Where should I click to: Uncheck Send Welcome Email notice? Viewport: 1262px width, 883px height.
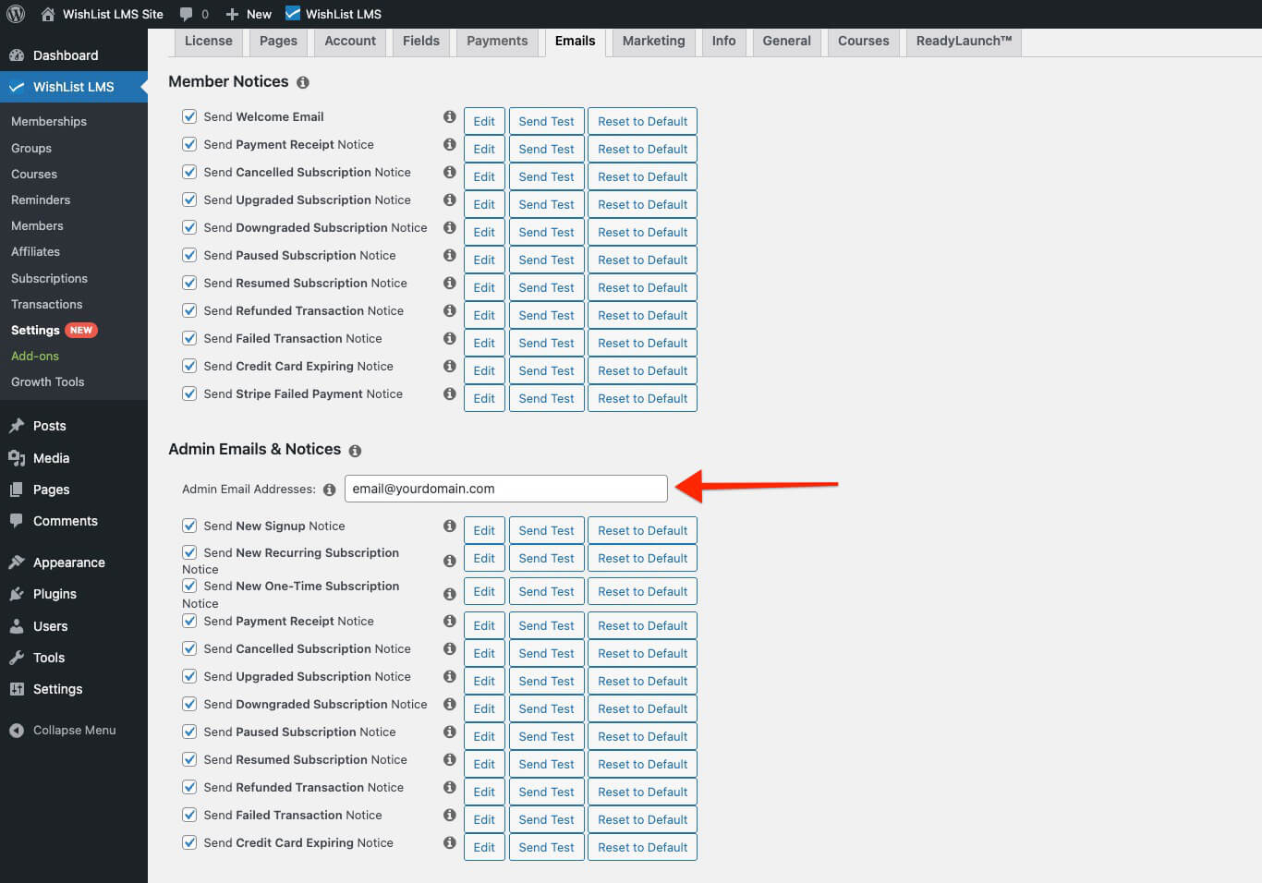click(189, 116)
